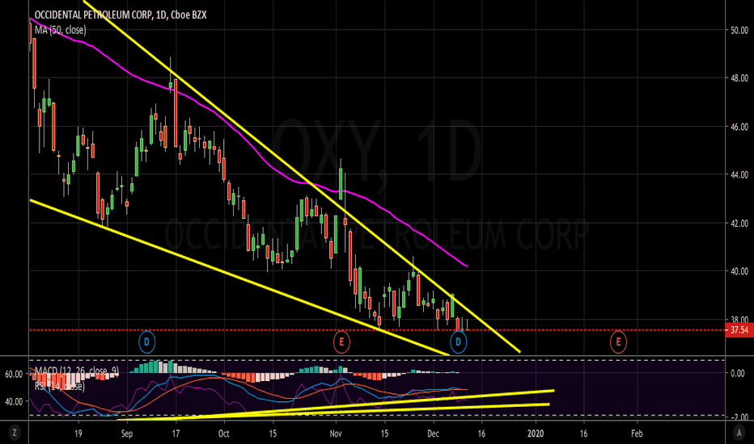Click the blue dividend D marker near September
Screen dimensions: 754x444
[146, 341]
